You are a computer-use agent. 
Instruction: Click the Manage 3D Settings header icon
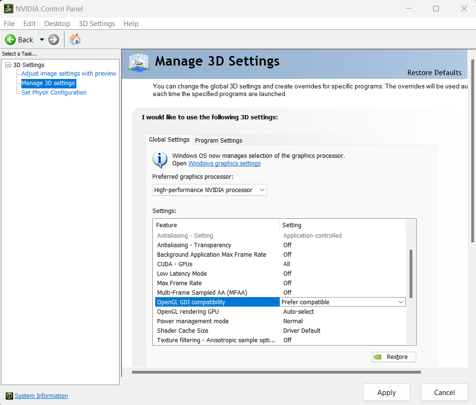click(139, 62)
